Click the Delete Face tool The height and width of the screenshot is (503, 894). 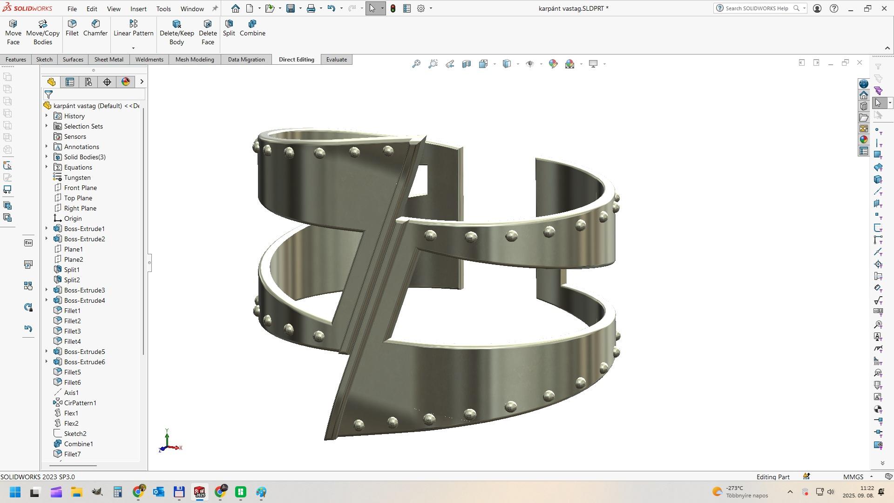[208, 32]
